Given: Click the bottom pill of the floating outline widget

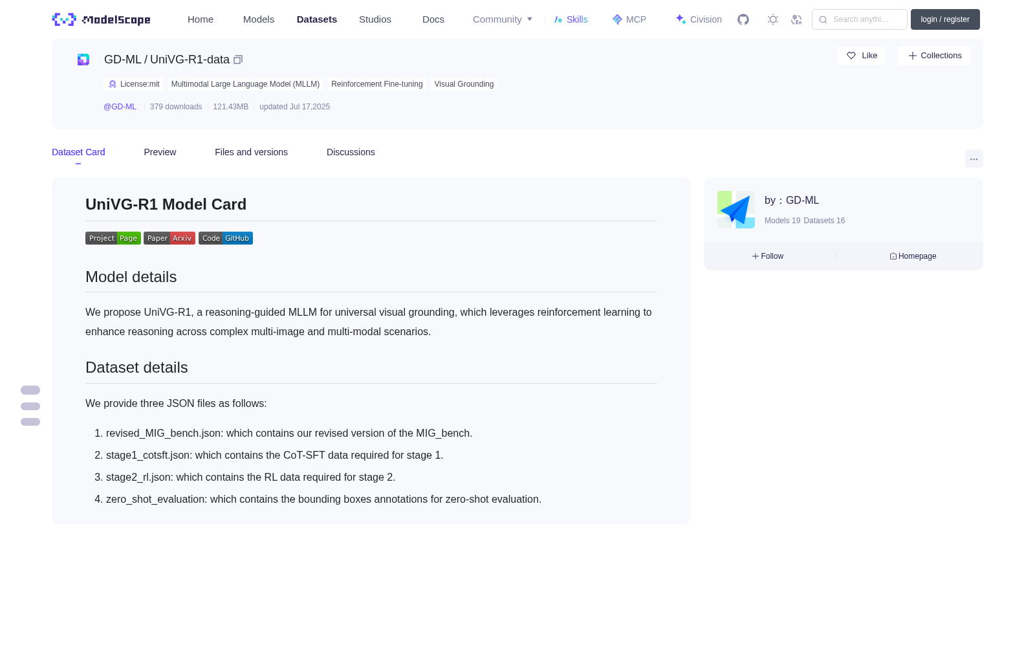Looking at the screenshot, I should (30, 422).
